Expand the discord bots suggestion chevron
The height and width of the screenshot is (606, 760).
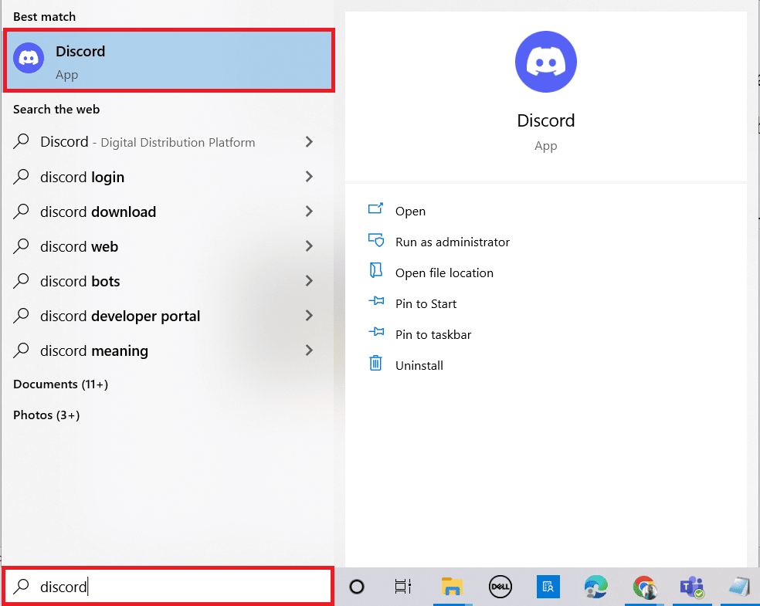309,281
